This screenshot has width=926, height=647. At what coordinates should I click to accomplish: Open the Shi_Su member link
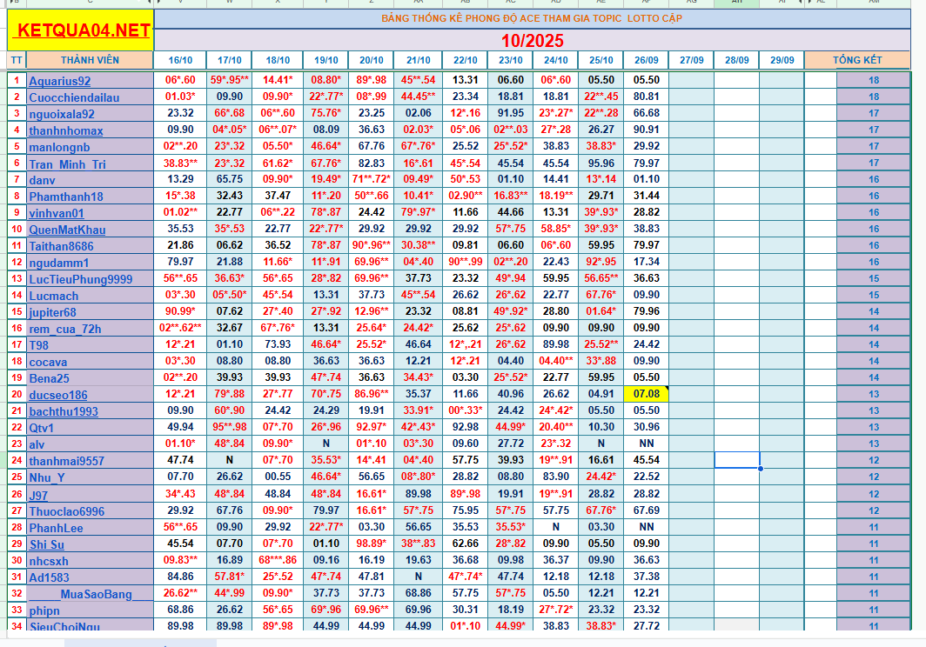click(x=46, y=544)
